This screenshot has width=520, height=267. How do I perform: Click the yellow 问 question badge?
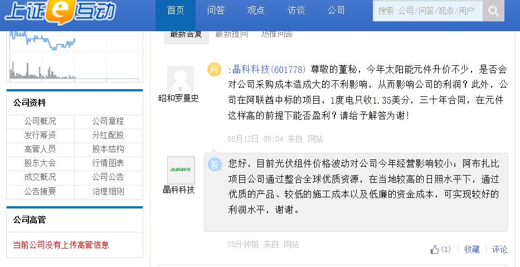coord(215,70)
